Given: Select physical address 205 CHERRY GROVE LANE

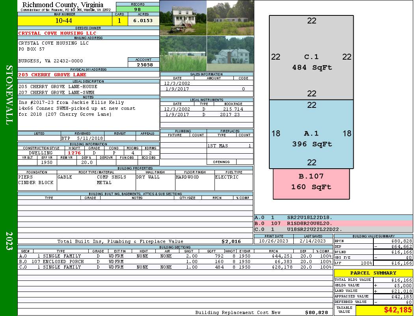Looking at the screenshot, I should [52, 75].
